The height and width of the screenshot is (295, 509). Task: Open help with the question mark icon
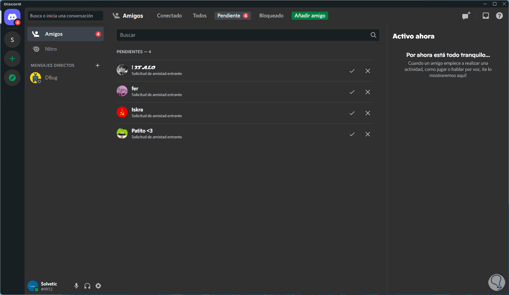tap(499, 16)
